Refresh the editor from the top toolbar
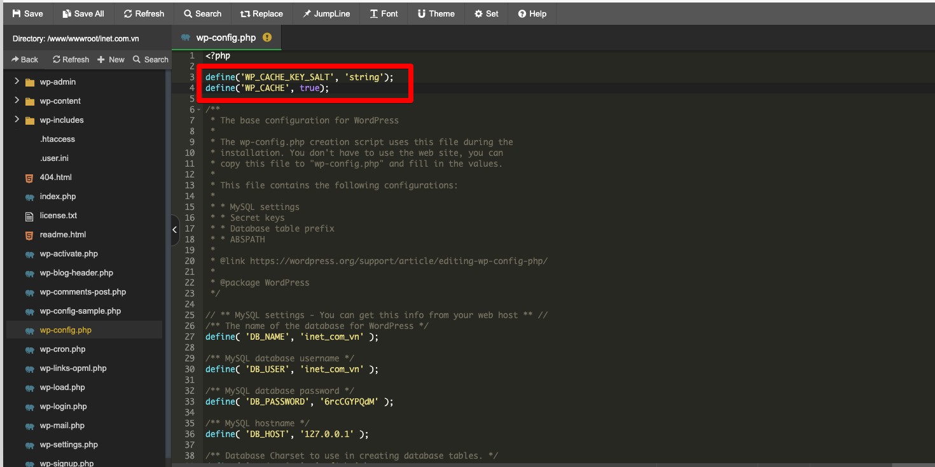Viewport: 935px width, 467px height. point(144,13)
